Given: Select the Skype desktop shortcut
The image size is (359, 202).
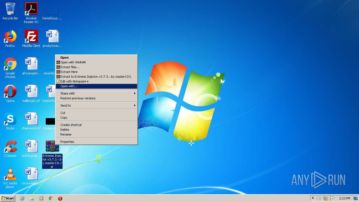Looking at the screenshot, I should [x=10, y=121].
